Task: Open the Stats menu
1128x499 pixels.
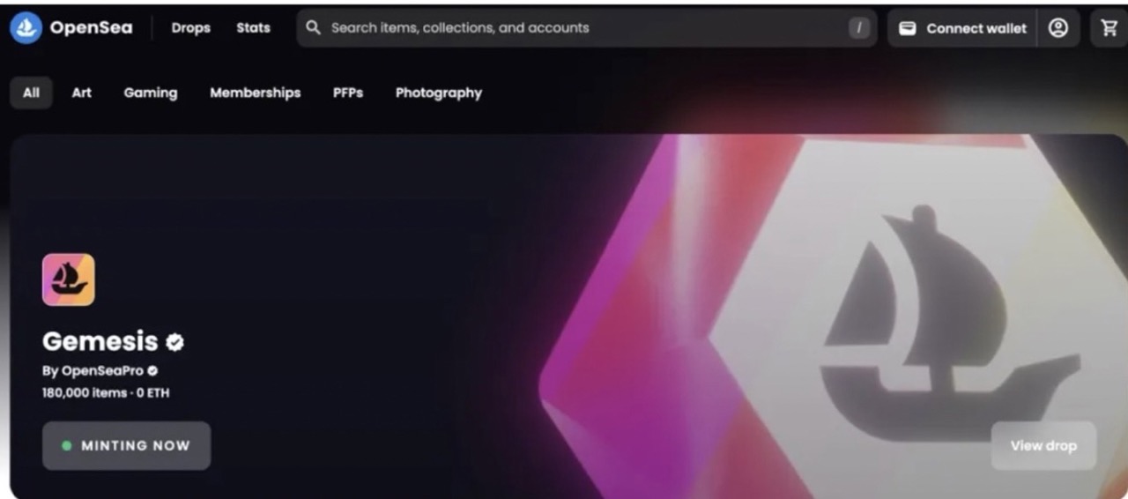Action: click(253, 27)
